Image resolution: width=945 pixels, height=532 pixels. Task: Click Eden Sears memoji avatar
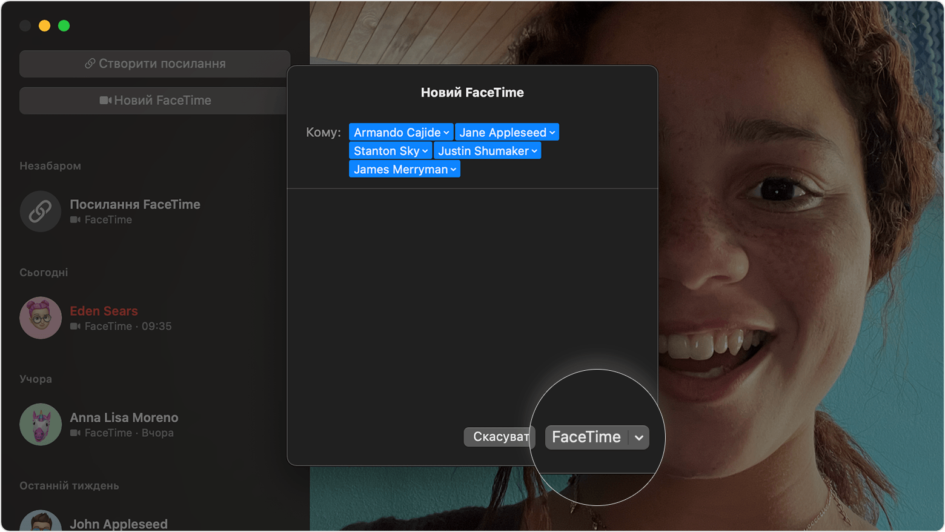point(40,318)
